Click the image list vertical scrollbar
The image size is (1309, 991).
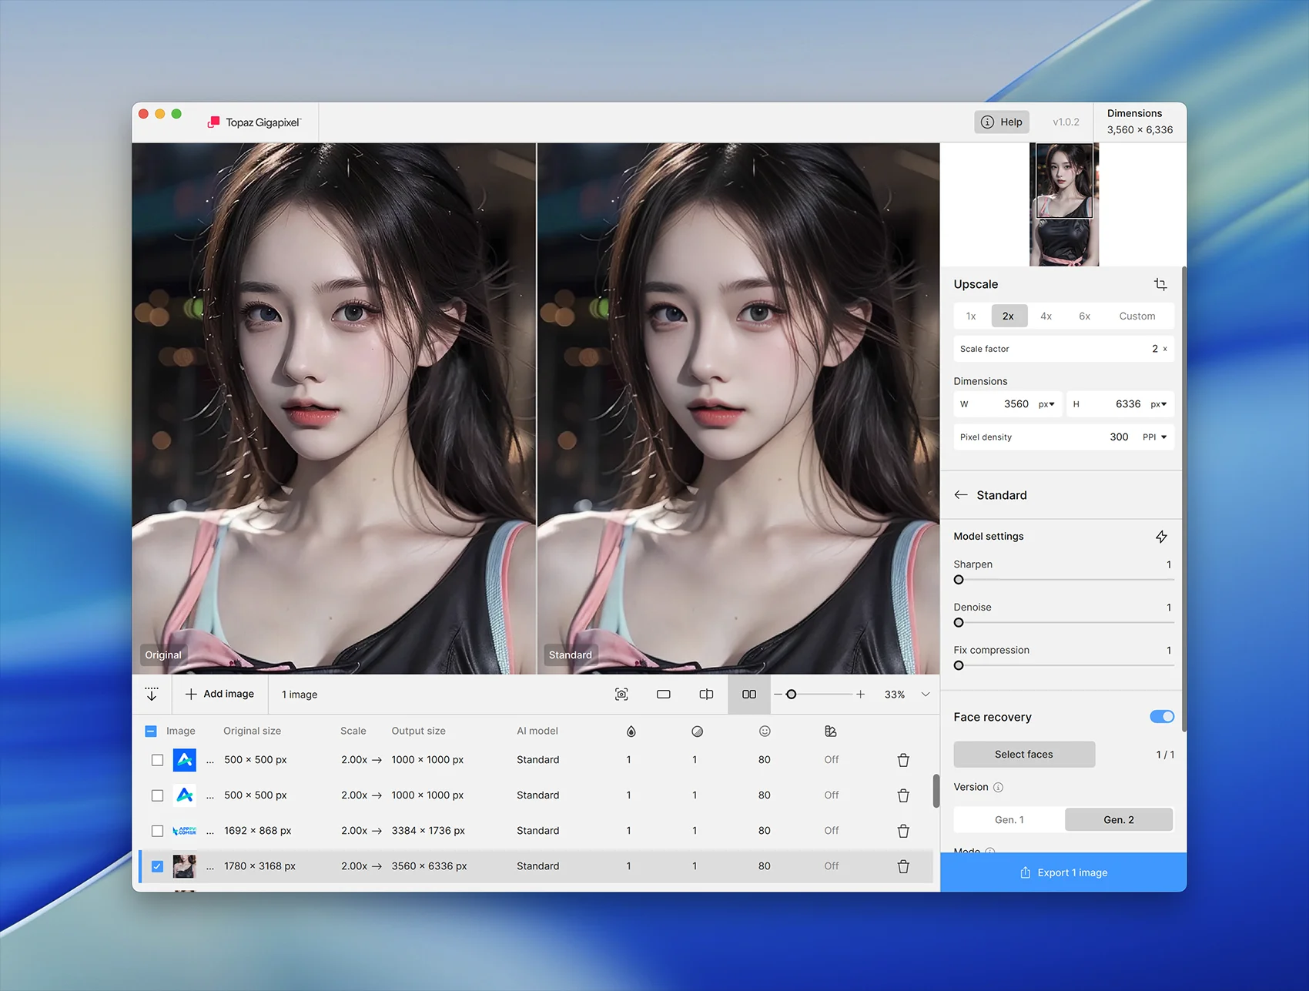pos(936,791)
